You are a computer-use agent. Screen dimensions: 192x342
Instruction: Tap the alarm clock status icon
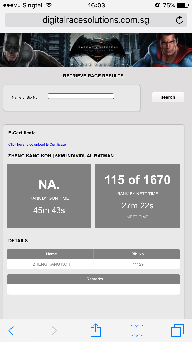click(x=157, y=5)
